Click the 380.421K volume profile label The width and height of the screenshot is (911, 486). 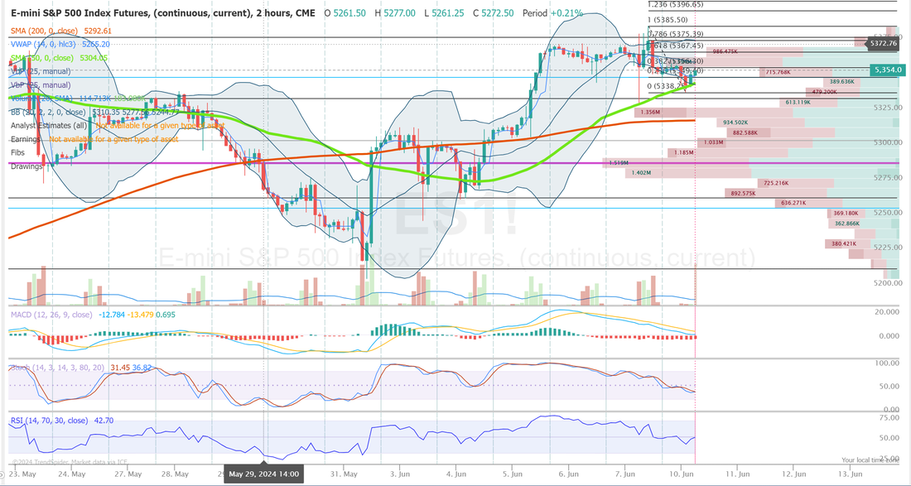tap(845, 244)
